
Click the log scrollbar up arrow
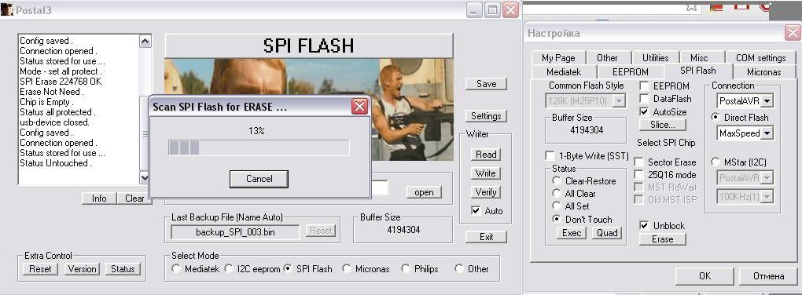145,42
